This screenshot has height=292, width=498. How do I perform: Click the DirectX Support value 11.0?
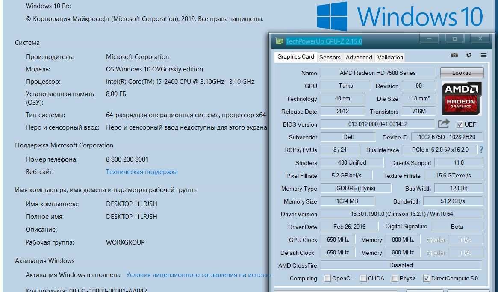click(x=459, y=162)
